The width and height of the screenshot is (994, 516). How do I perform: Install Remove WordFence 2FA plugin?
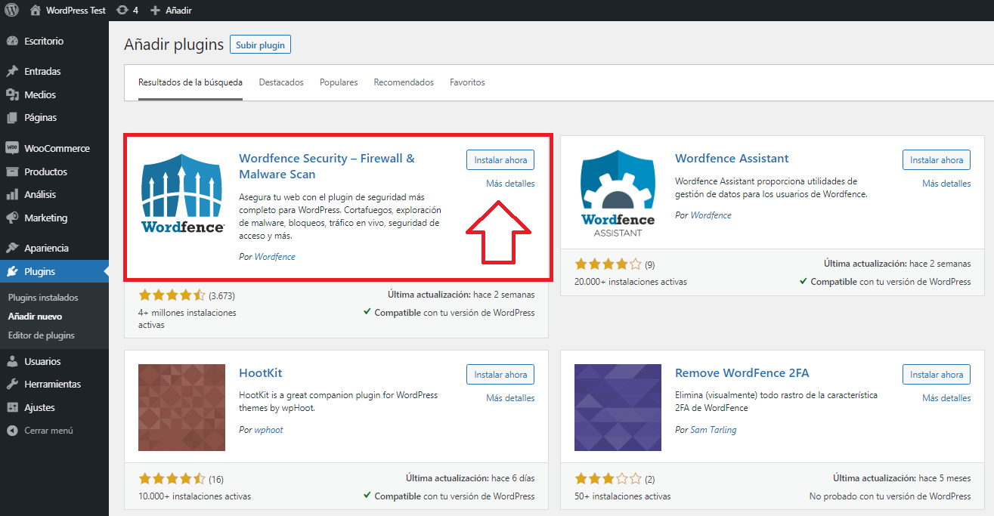coord(937,375)
